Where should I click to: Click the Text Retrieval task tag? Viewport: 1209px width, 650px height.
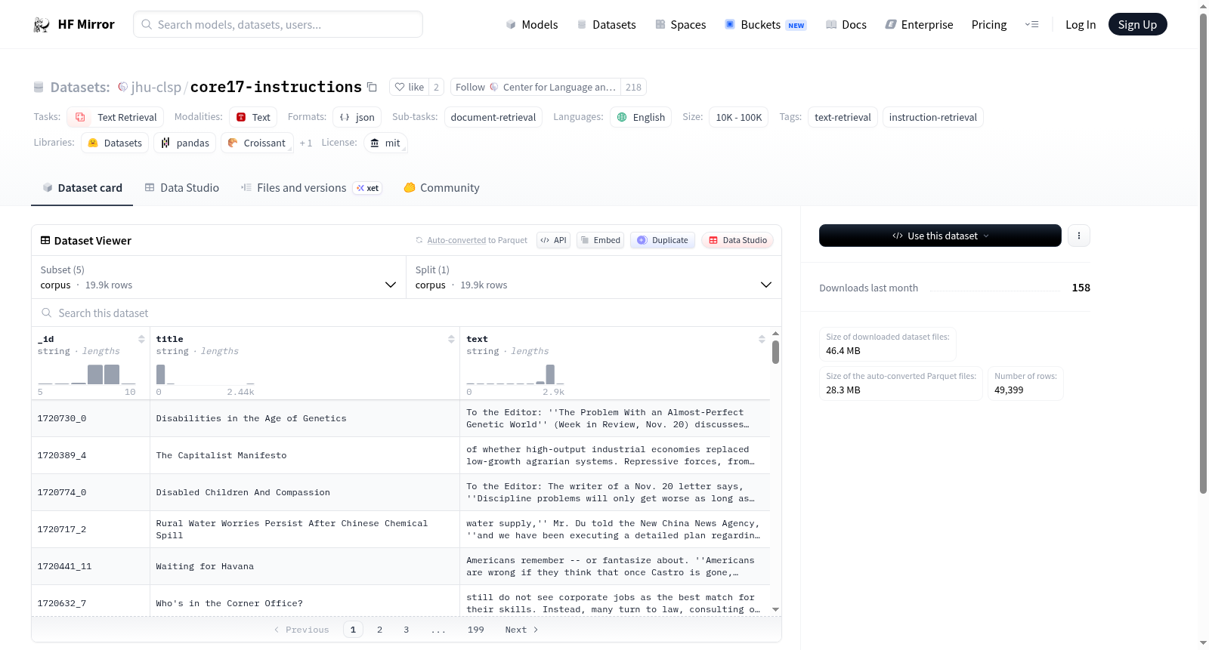point(115,117)
